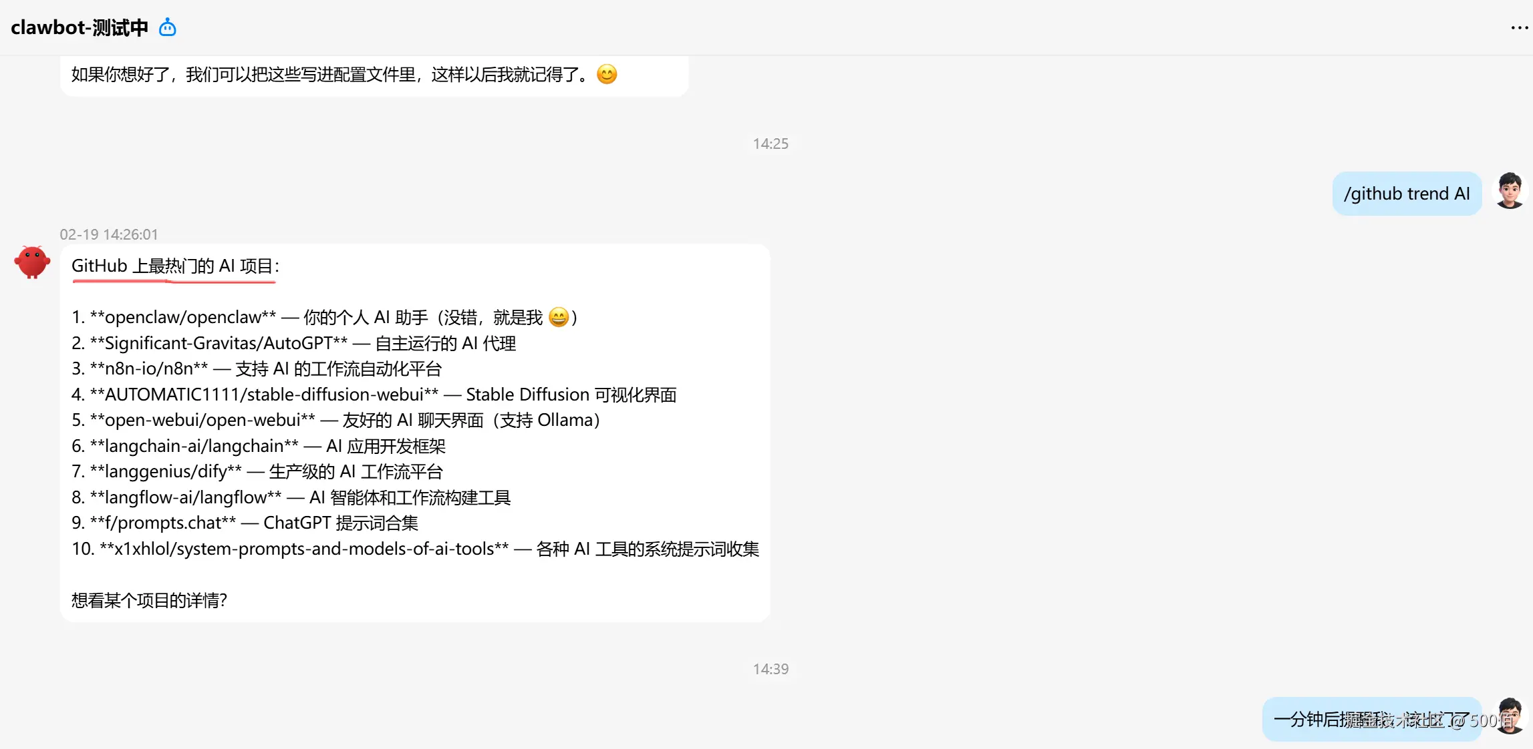This screenshot has height=749, width=1533.
Task: Open the three-dot more options menu
Action: [1519, 28]
